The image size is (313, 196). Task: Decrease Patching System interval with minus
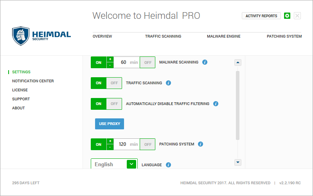coord(110,147)
